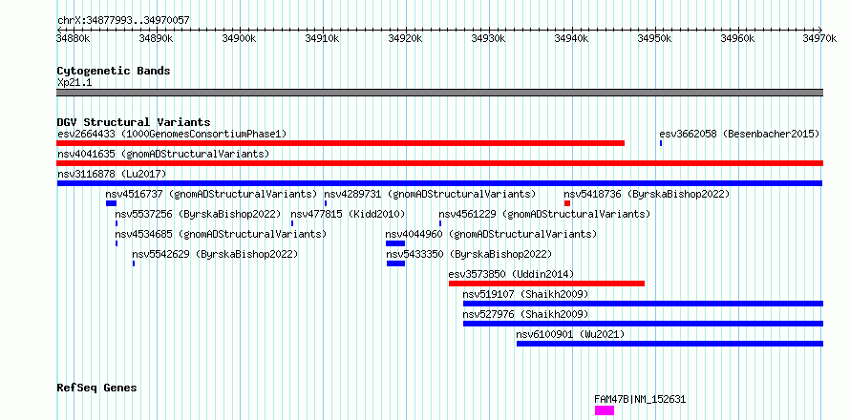Screen dimensions: 850x420
Task: Click the nsv4289731 (gnomADStructuralVariants) label
Action: coord(430,194)
